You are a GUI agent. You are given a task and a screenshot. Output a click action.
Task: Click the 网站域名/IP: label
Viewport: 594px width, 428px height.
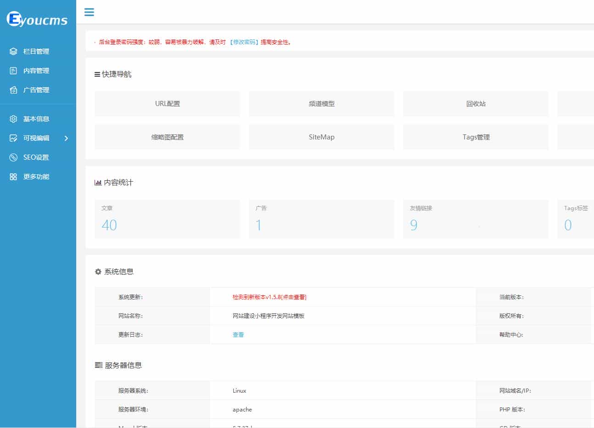[x=516, y=391]
